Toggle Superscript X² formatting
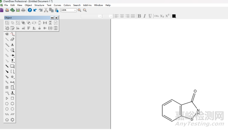 click(x=167, y=16)
